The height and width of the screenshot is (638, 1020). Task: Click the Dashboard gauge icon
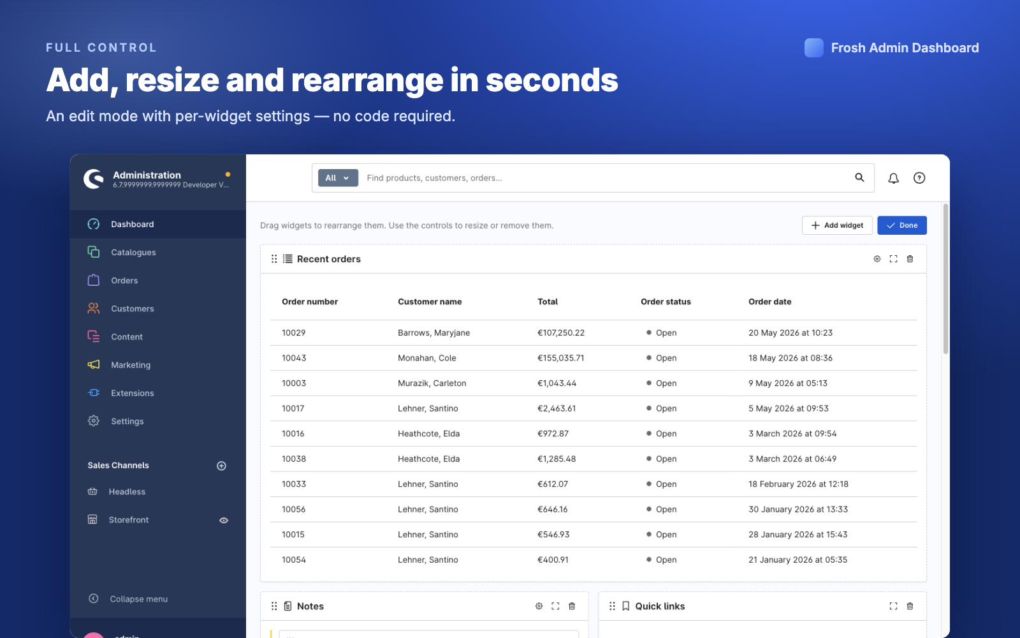point(94,224)
